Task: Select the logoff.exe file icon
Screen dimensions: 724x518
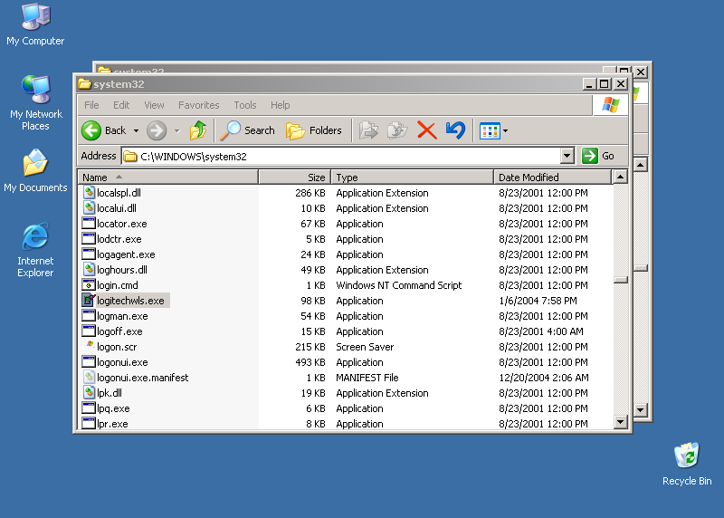Action: [89, 331]
